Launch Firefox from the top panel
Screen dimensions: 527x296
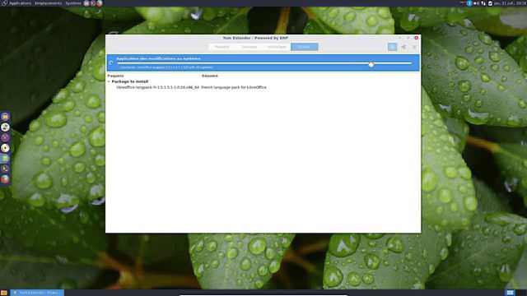click(100, 3)
